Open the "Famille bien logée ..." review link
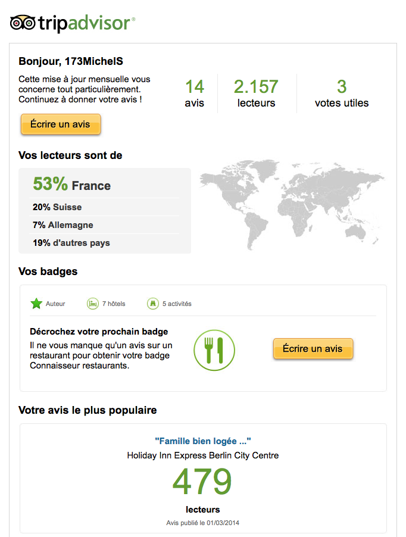The height and width of the screenshot is (537, 406). point(202,441)
